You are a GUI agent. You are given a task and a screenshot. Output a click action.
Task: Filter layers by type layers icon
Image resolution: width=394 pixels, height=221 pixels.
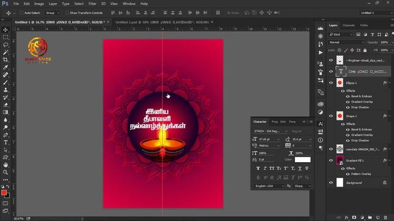click(x=372, y=34)
